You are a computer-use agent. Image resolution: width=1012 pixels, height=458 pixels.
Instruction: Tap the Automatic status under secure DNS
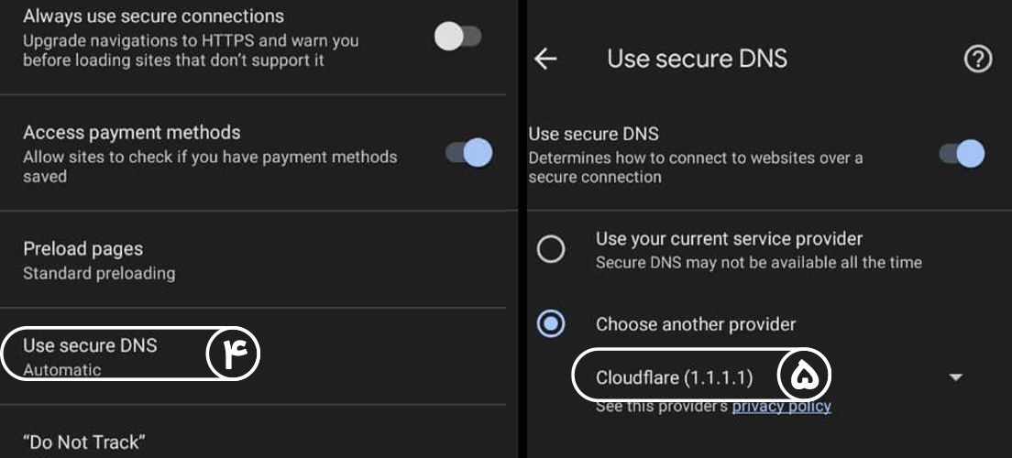pos(62,370)
